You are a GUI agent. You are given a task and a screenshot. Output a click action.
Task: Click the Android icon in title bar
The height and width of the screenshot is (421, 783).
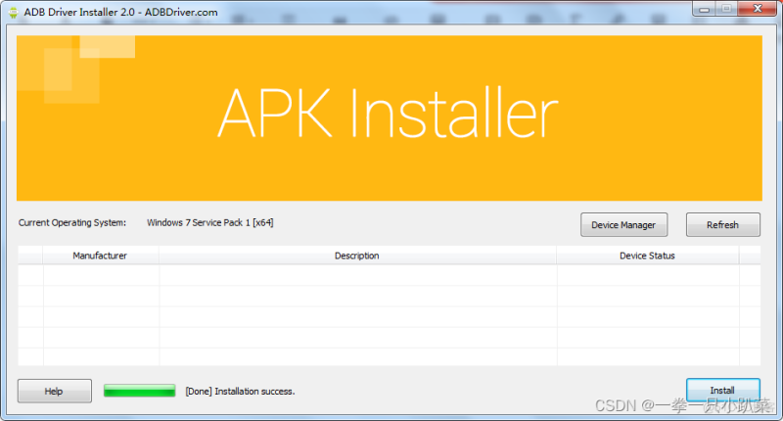14,13
